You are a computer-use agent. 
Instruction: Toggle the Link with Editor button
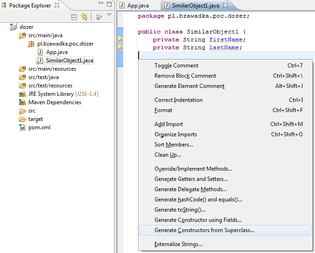tap(84, 17)
